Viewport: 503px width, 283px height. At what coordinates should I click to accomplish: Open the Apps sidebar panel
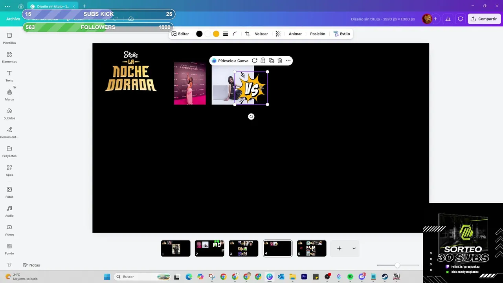[9, 170]
